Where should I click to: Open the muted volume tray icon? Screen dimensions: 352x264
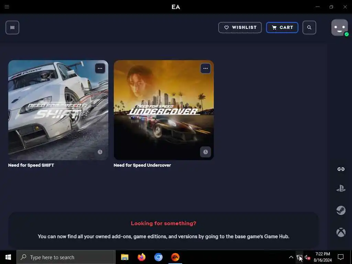tap(307, 257)
